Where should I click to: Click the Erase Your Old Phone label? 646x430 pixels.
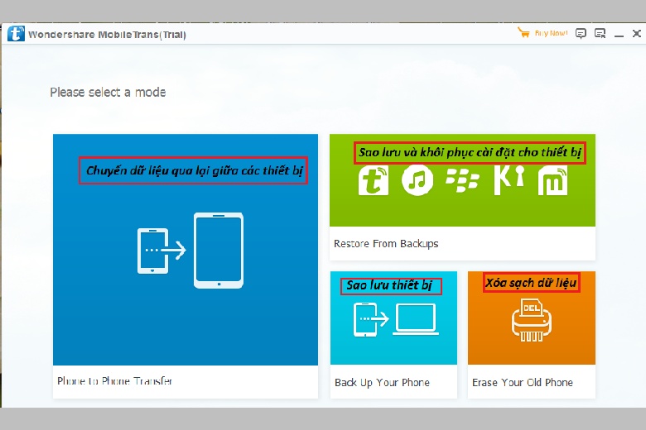523,382
